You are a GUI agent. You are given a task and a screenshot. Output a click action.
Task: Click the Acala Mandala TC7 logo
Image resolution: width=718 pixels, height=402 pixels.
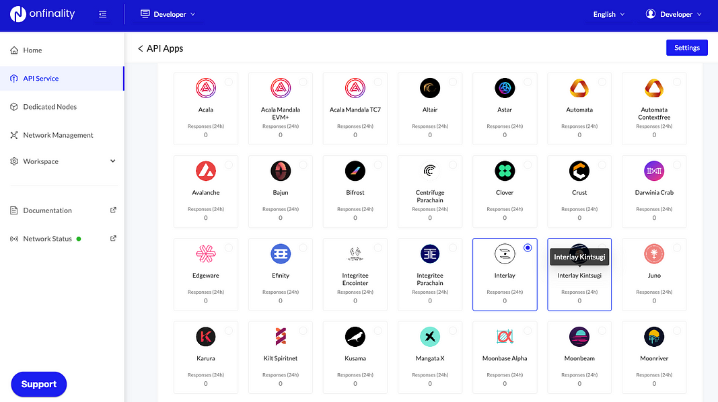point(355,88)
